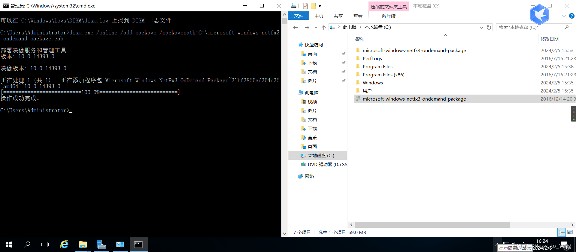Open the 文件 ribbon tab
Image resolution: width=576 pixels, height=252 pixels.
(x=299, y=16)
